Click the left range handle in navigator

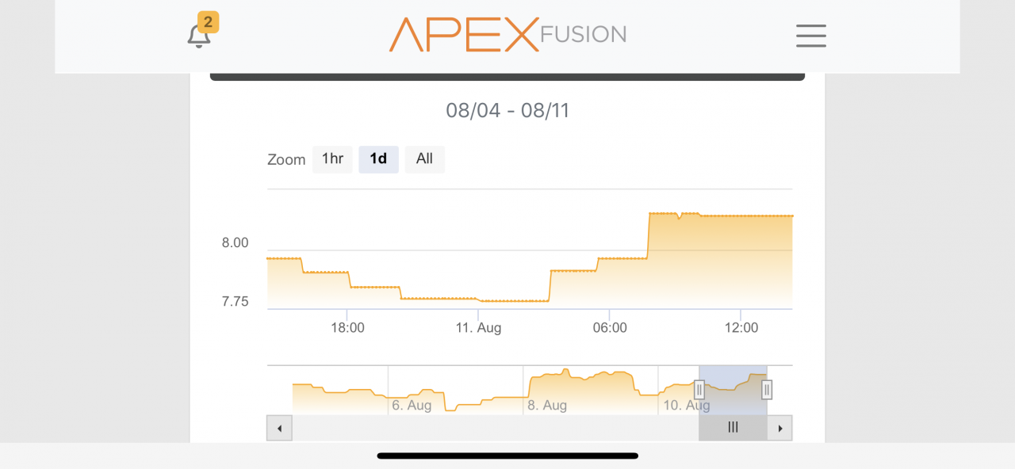tap(699, 390)
